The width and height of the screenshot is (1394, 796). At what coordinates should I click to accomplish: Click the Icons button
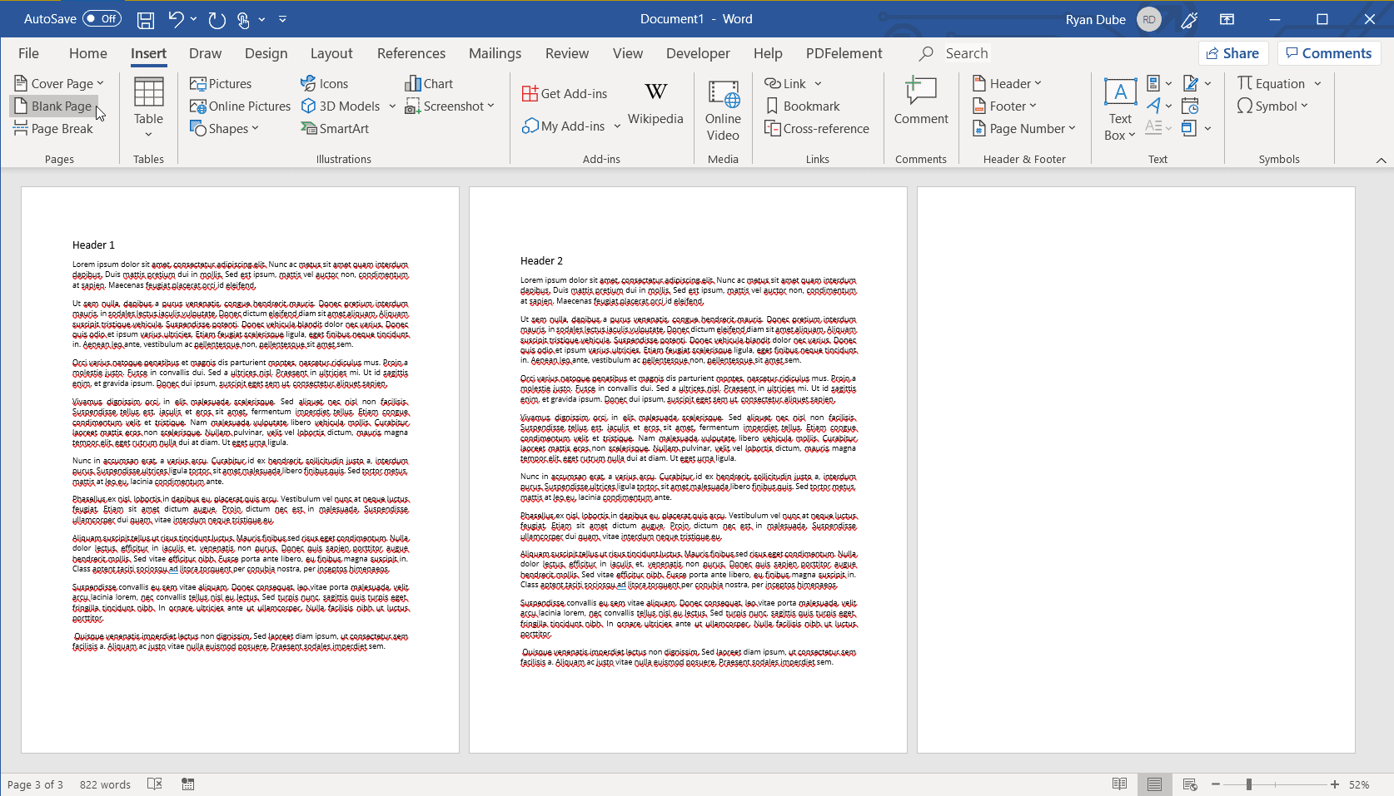324,83
